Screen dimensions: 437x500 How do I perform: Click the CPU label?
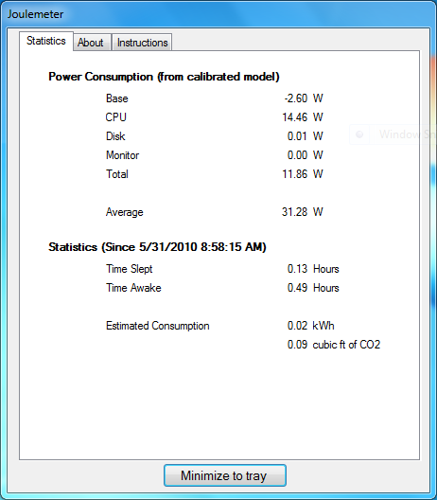(116, 117)
